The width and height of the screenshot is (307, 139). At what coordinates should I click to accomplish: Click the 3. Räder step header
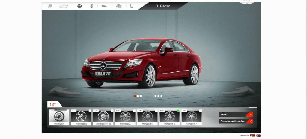163,6
